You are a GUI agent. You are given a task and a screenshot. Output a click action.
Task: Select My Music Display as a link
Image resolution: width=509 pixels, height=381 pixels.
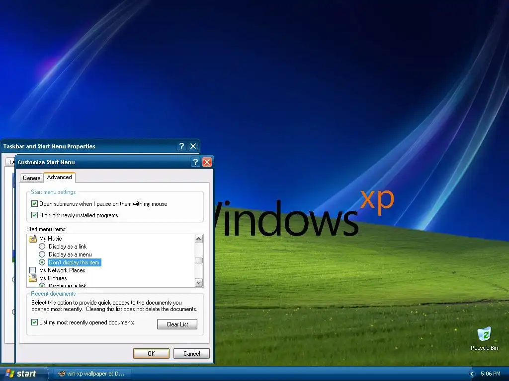(x=42, y=247)
